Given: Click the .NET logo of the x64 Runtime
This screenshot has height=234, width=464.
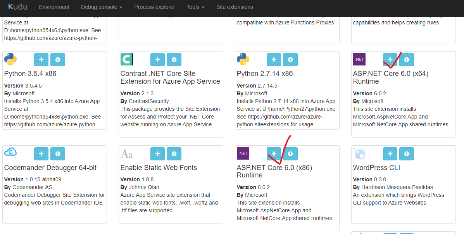Looking at the screenshot, I should 359,59.
